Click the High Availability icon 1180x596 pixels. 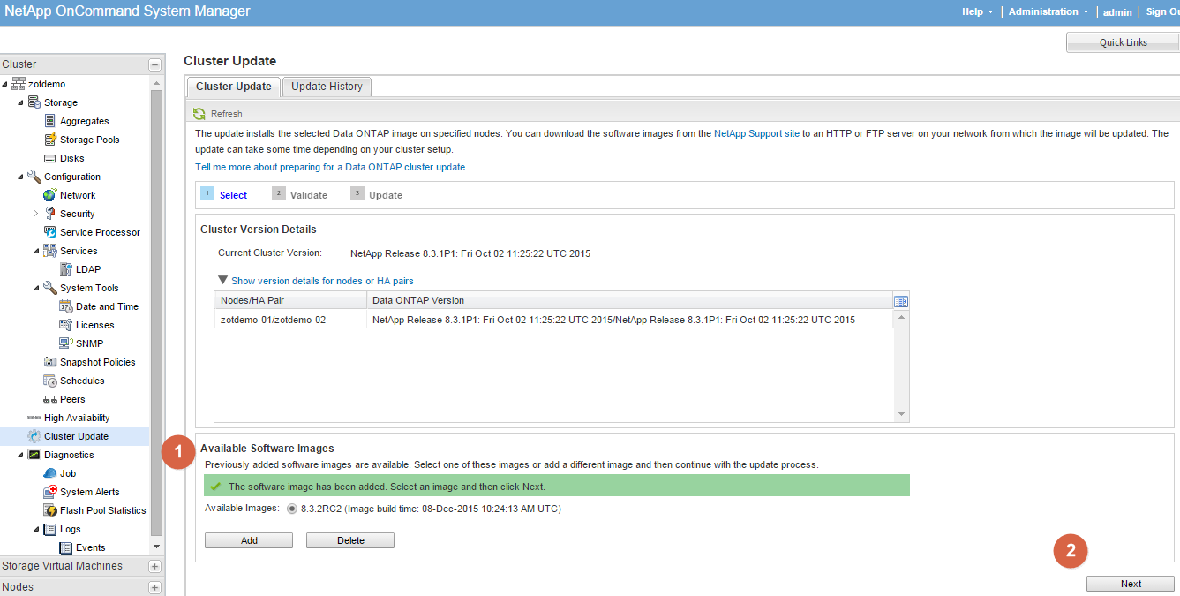coord(34,418)
